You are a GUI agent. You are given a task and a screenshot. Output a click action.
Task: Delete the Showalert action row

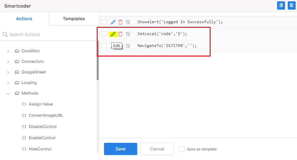[120, 22]
